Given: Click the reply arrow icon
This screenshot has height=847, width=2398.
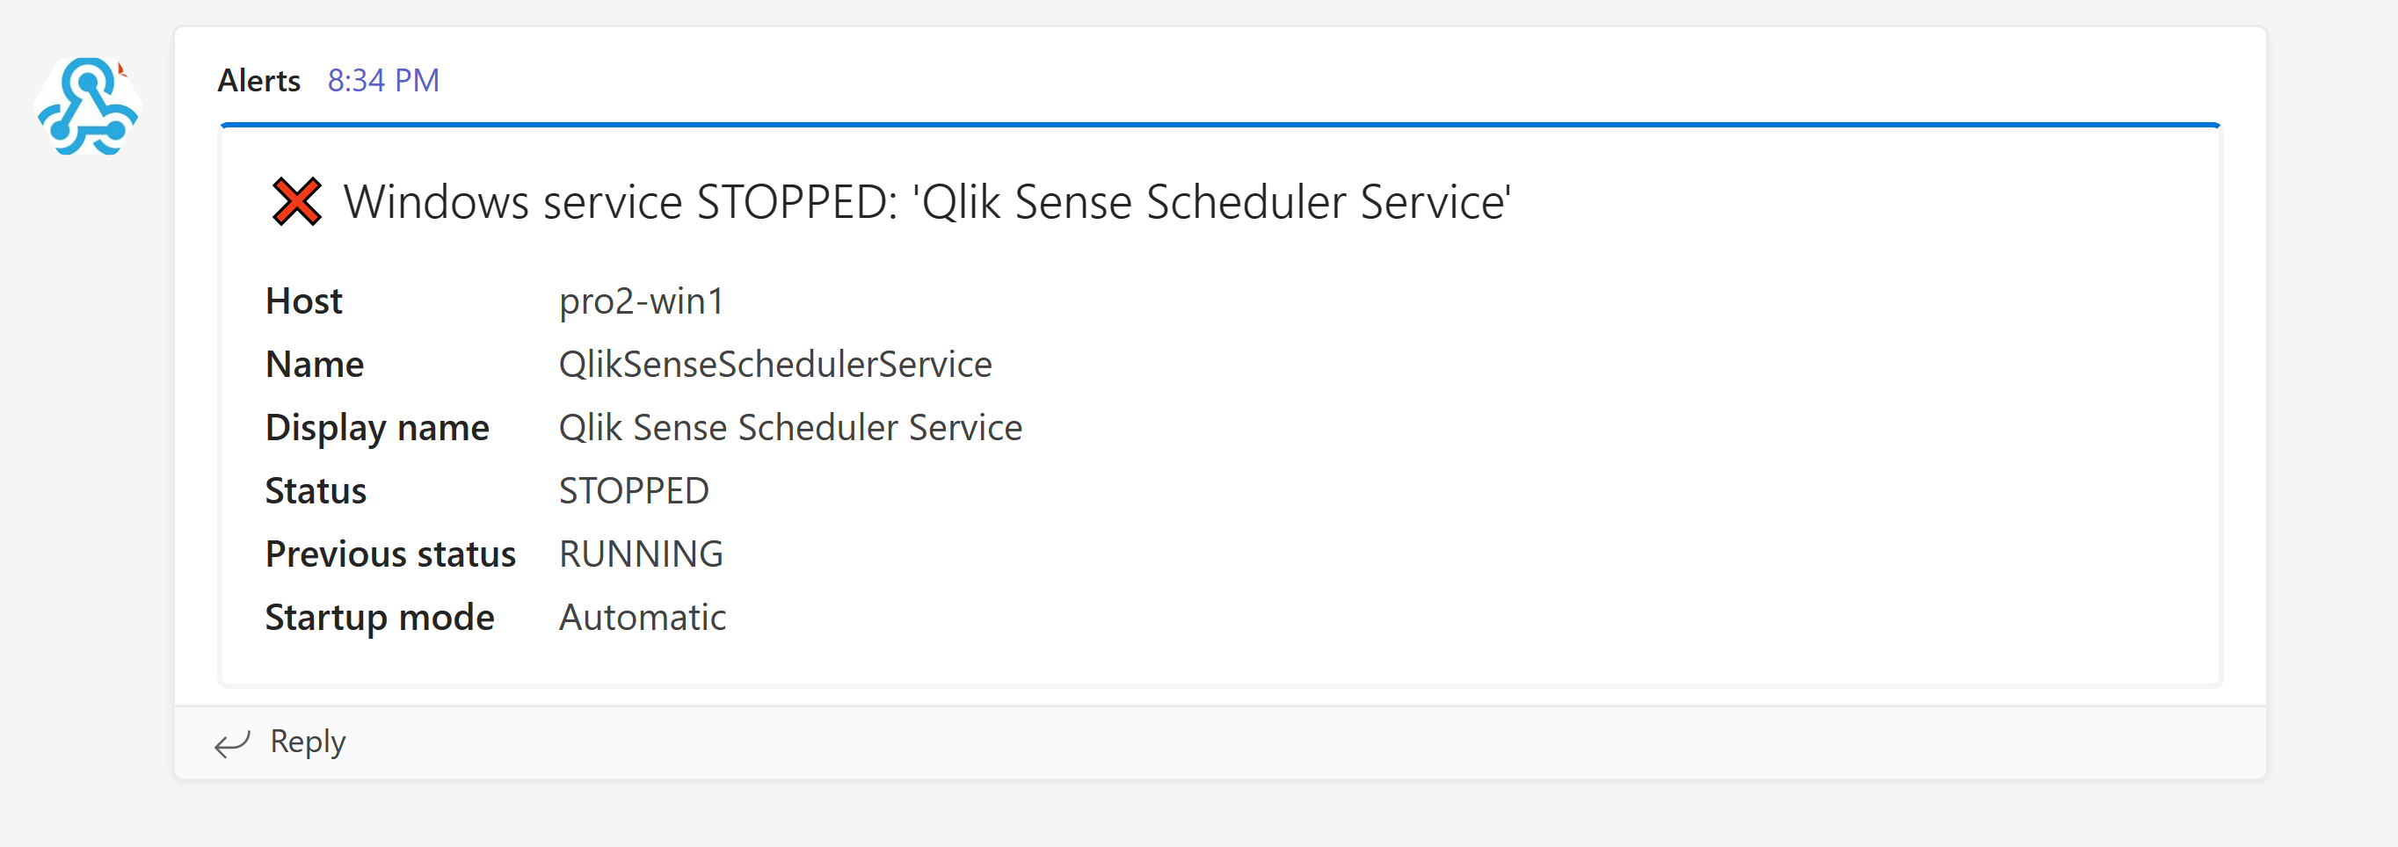Looking at the screenshot, I should click(x=232, y=742).
